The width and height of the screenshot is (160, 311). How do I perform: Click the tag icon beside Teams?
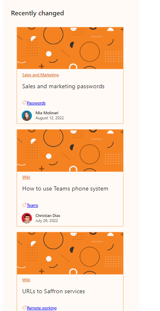point(24,205)
